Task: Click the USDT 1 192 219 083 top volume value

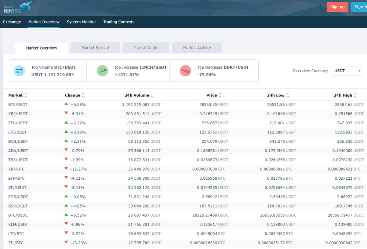Action: pyautogui.click(x=52, y=75)
